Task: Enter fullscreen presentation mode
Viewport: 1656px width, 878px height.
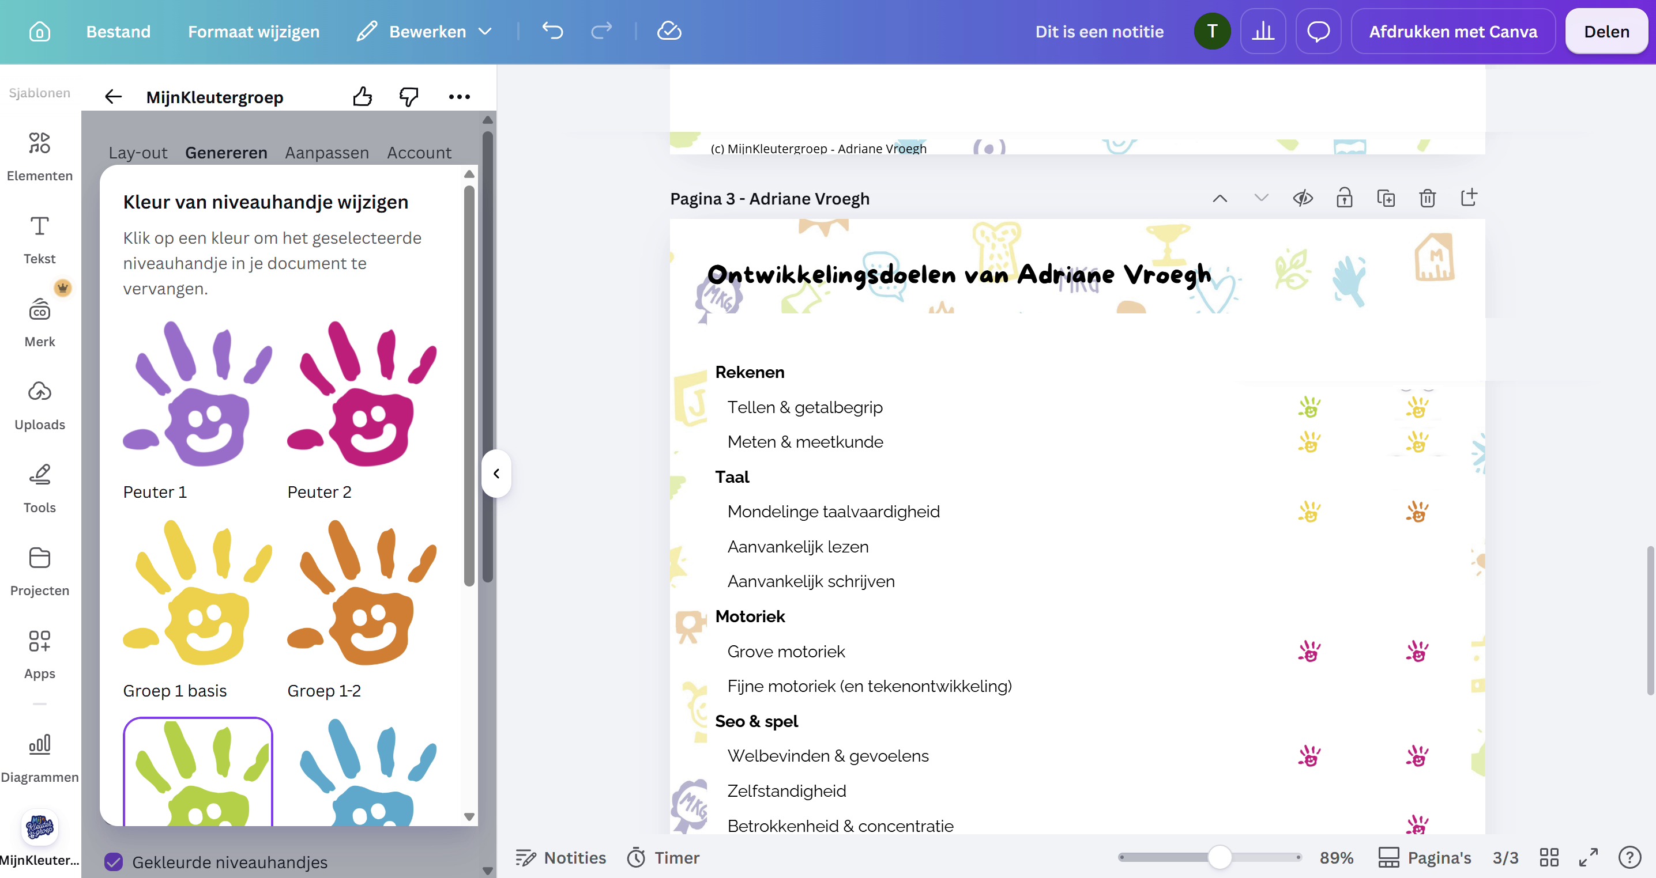Action: (x=1589, y=857)
